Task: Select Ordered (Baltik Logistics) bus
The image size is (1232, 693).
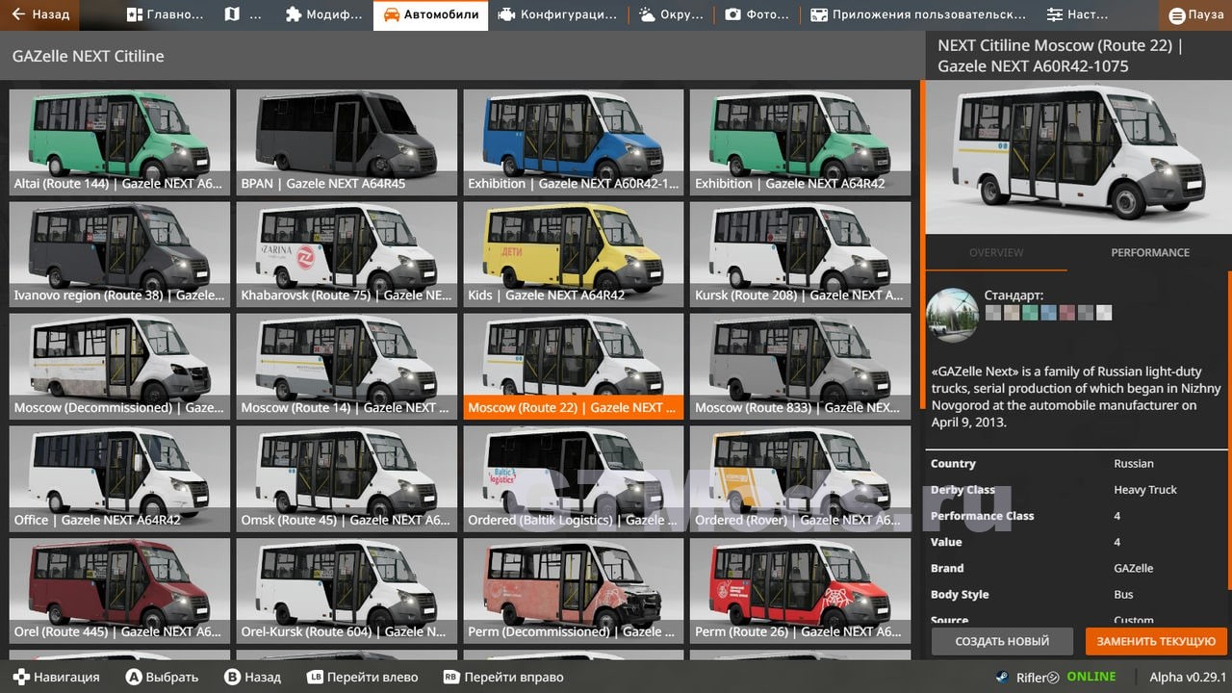Action: [574, 479]
